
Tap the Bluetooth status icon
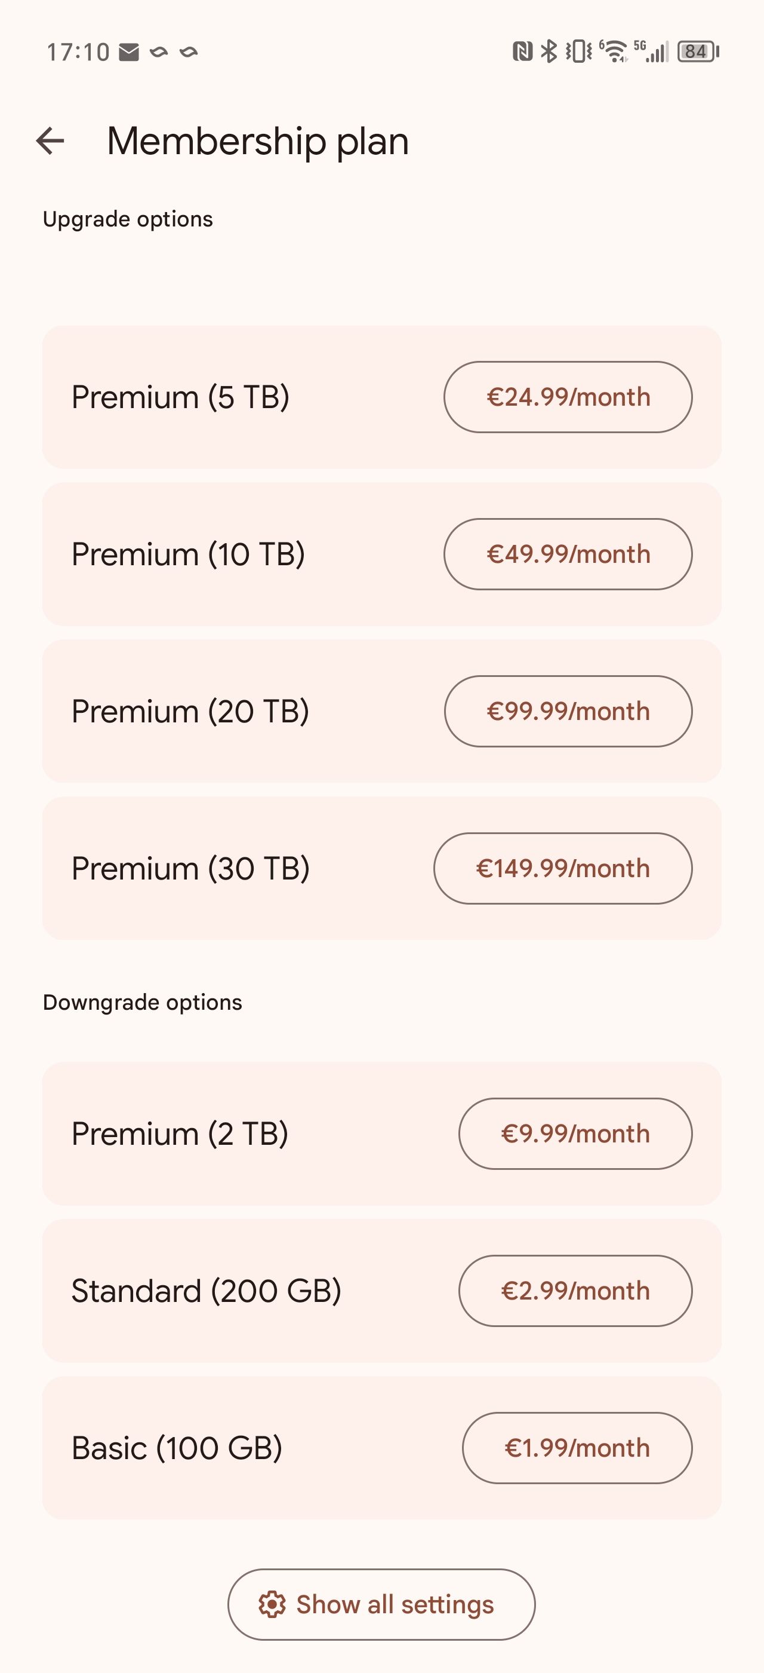(549, 51)
